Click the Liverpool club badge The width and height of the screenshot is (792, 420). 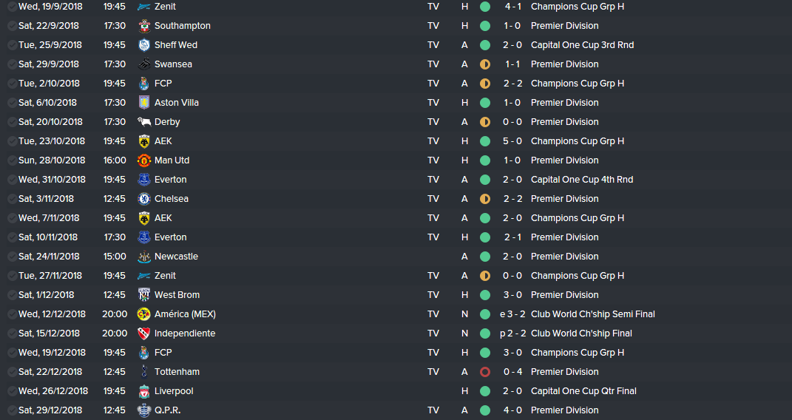(x=144, y=391)
